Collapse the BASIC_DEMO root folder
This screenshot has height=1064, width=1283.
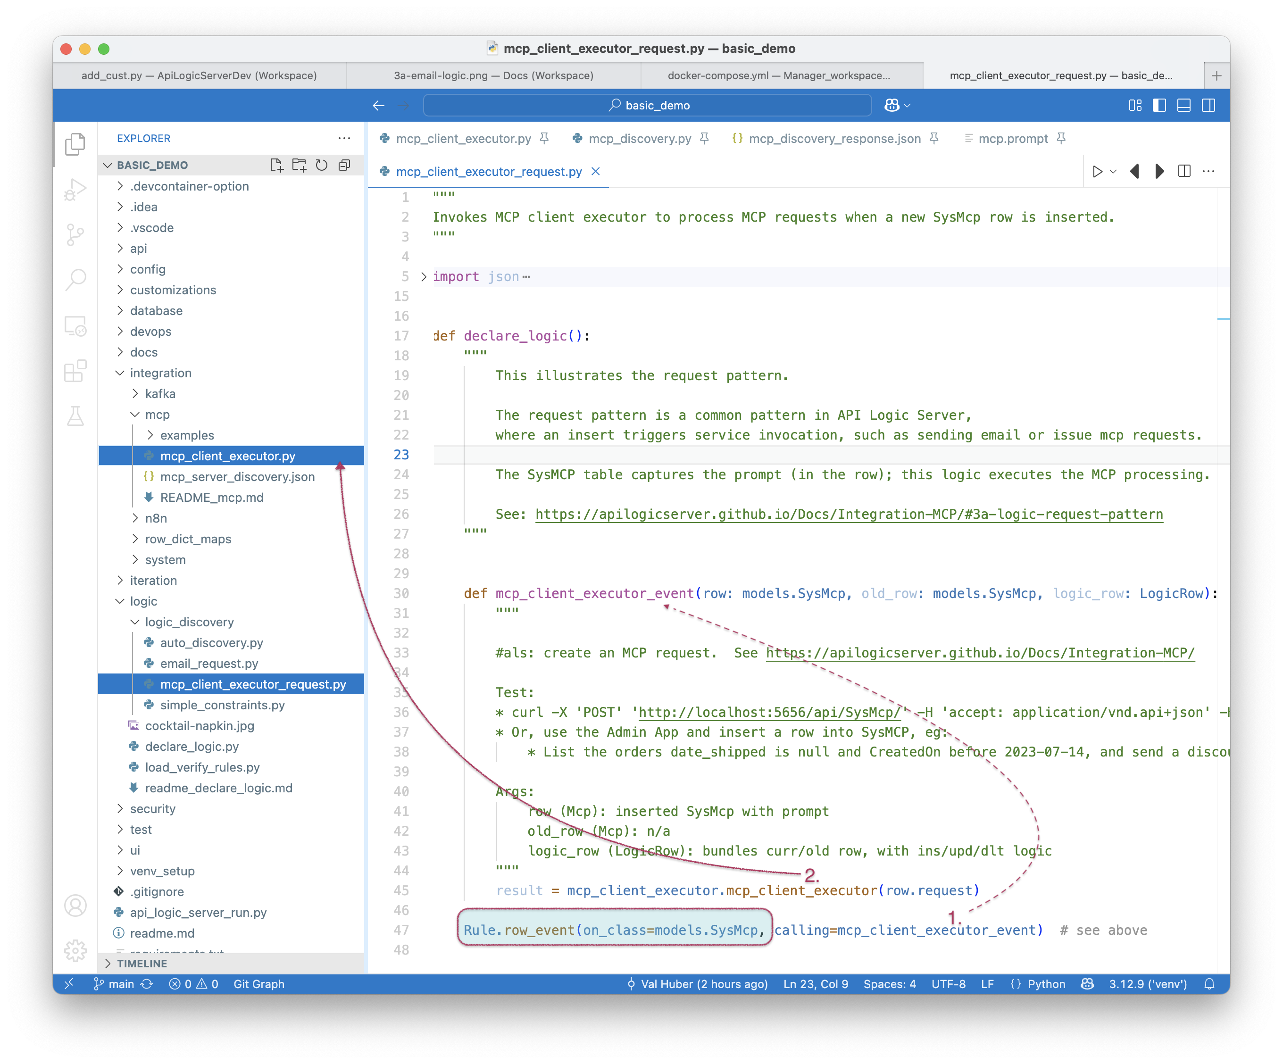pyautogui.click(x=108, y=165)
